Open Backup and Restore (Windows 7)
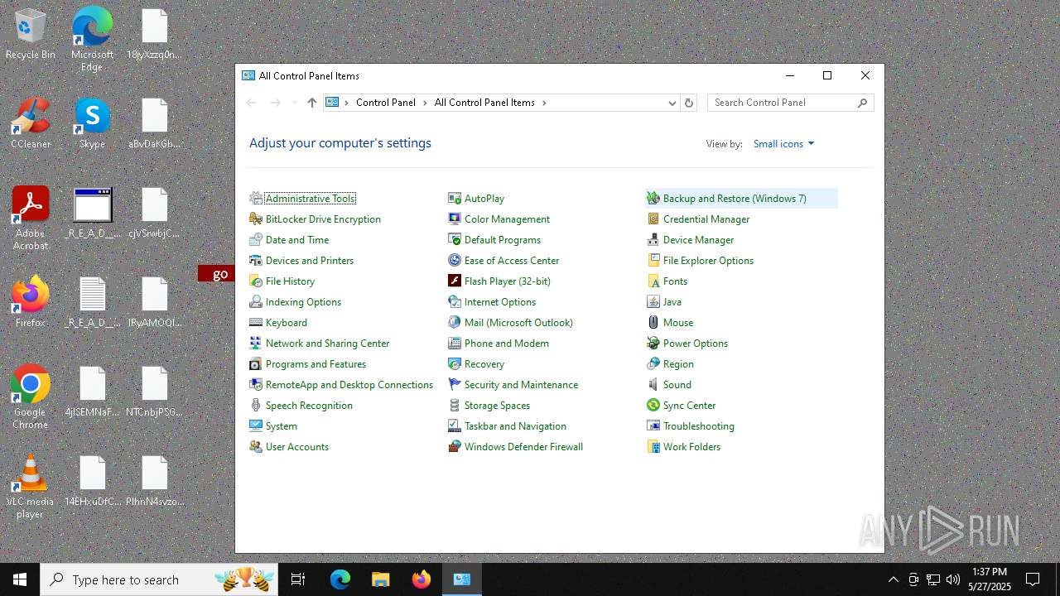 (x=735, y=199)
